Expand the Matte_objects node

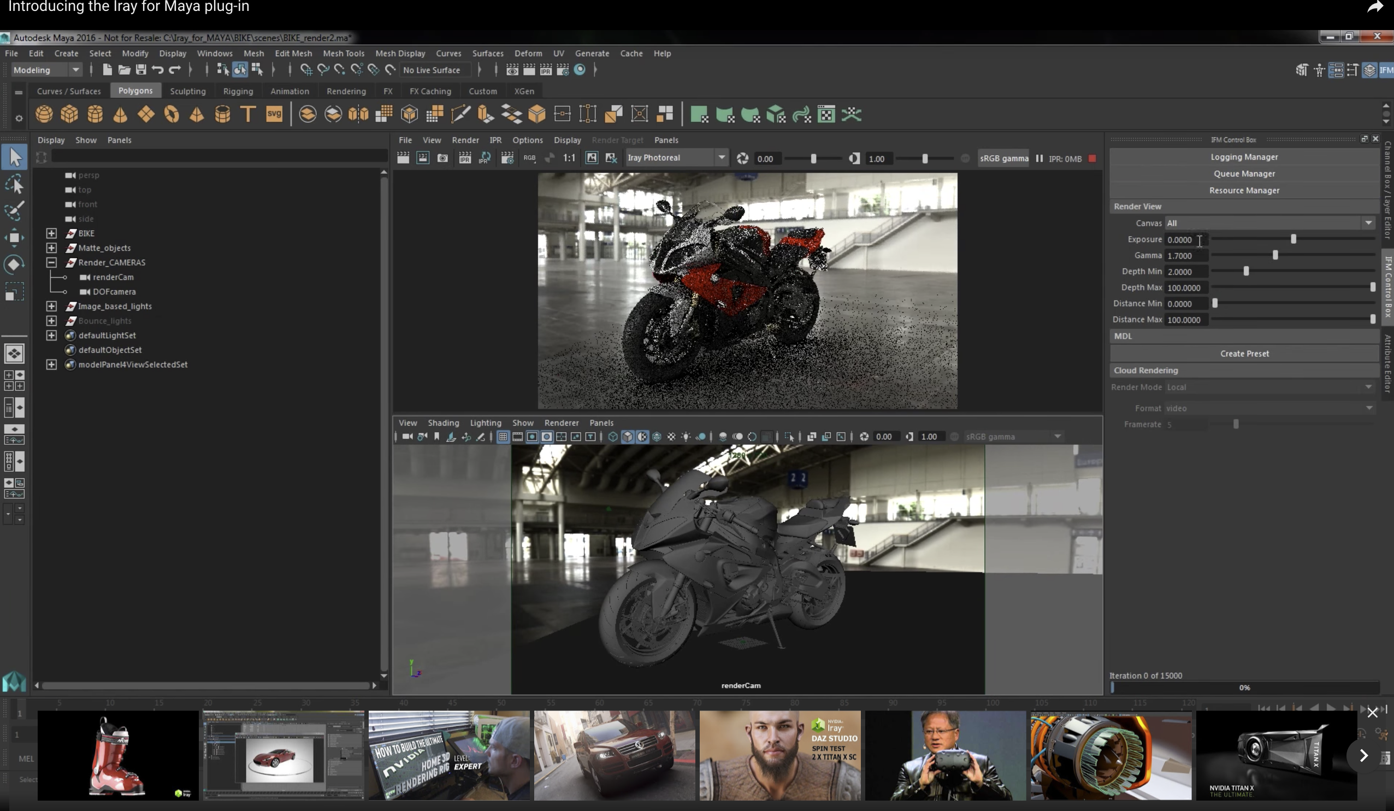click(51, 248)
